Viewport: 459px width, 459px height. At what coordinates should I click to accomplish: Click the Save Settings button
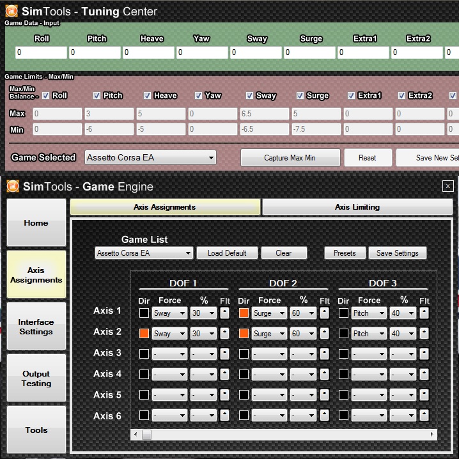tap(398, 253)
